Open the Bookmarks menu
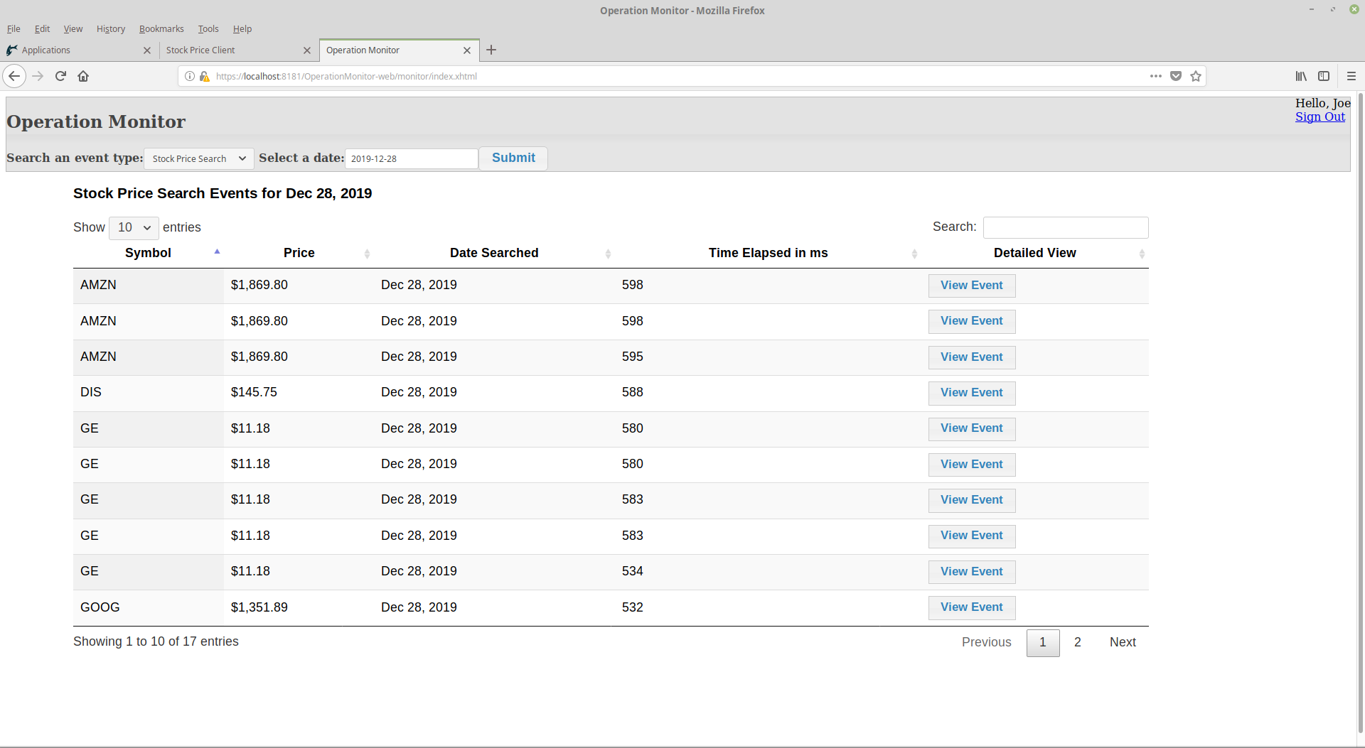Viewport: 1365px width, 748px height. pos(161,29)
